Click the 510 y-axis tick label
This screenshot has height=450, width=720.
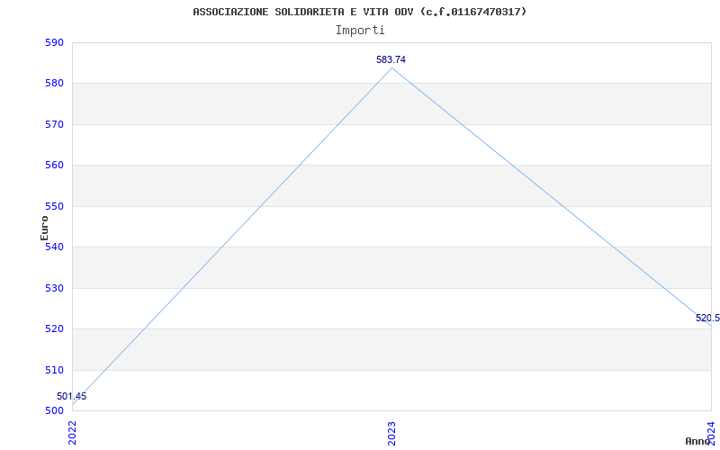click(54, 370)
